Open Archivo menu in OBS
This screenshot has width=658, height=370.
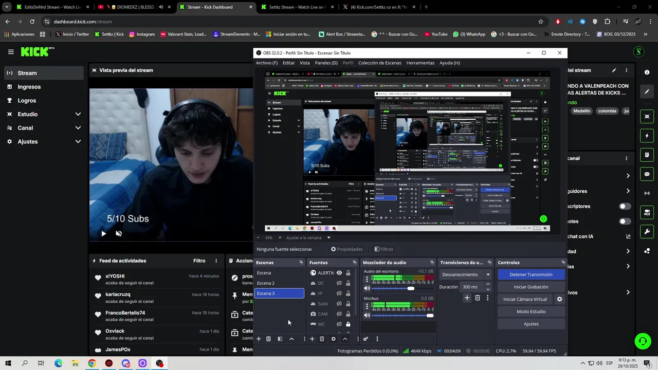267,63
